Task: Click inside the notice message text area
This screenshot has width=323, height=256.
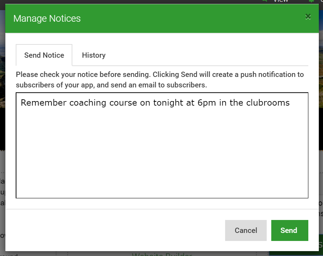Action: tap(162, 145)
